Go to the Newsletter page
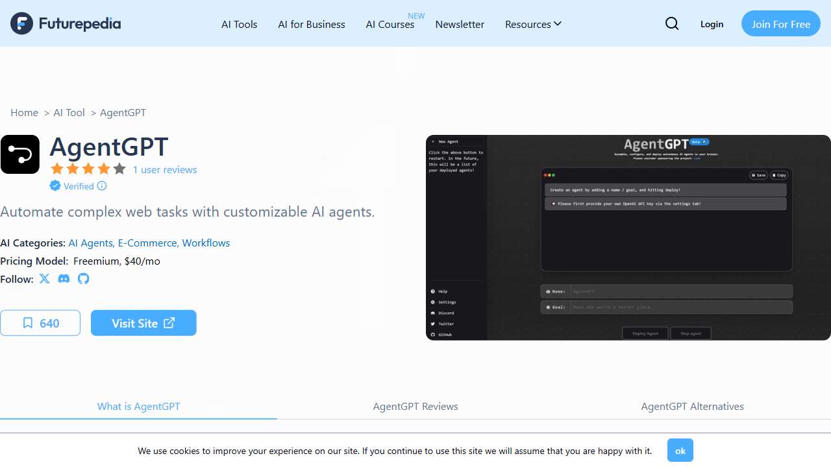This screenshot has height=467, width=831. pos(460,24)
